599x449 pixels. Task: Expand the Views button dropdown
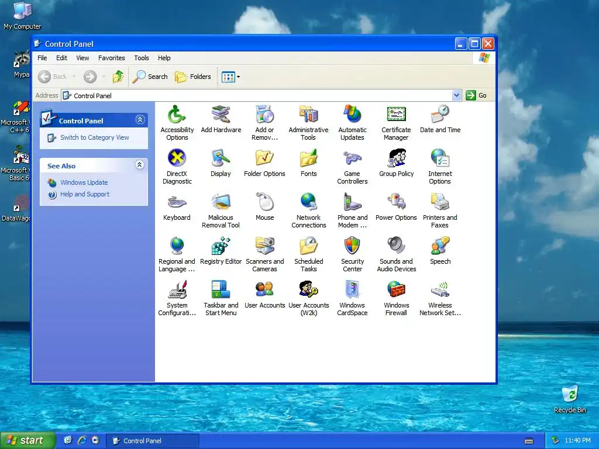pos(239,77)
